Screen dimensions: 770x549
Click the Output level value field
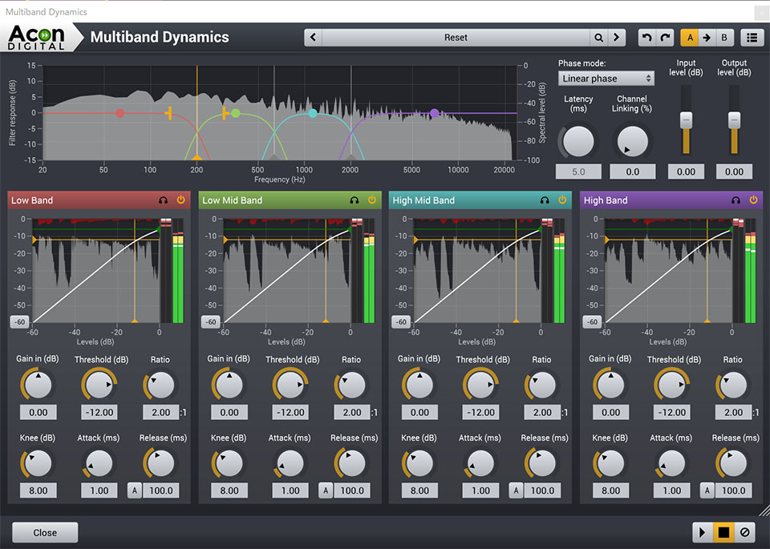734,172
